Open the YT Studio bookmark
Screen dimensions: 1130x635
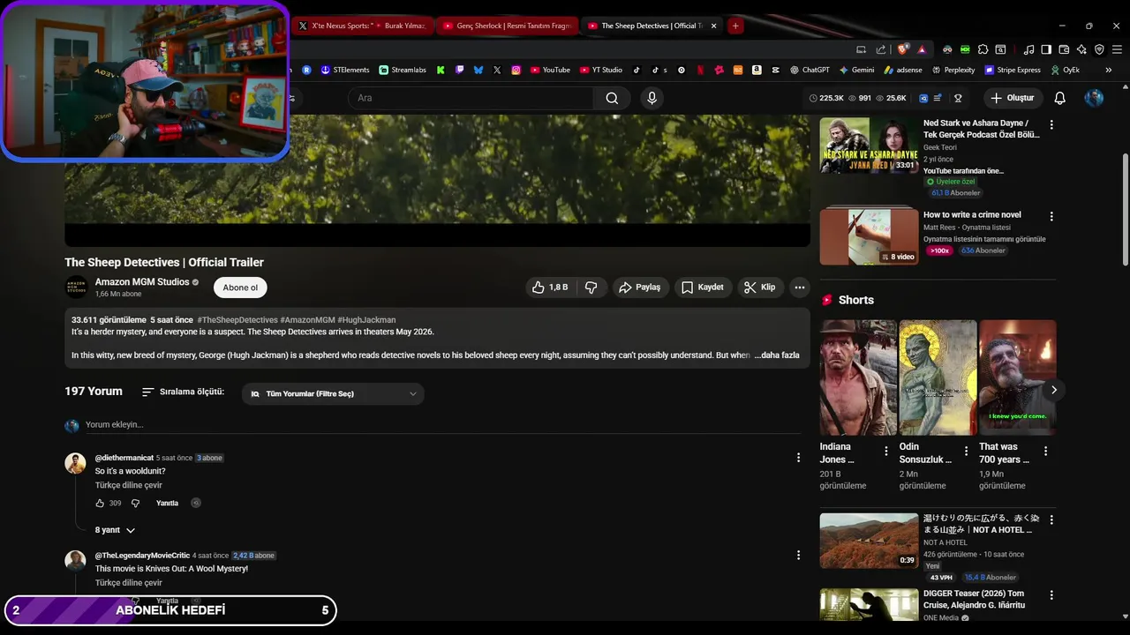(601, 70)
